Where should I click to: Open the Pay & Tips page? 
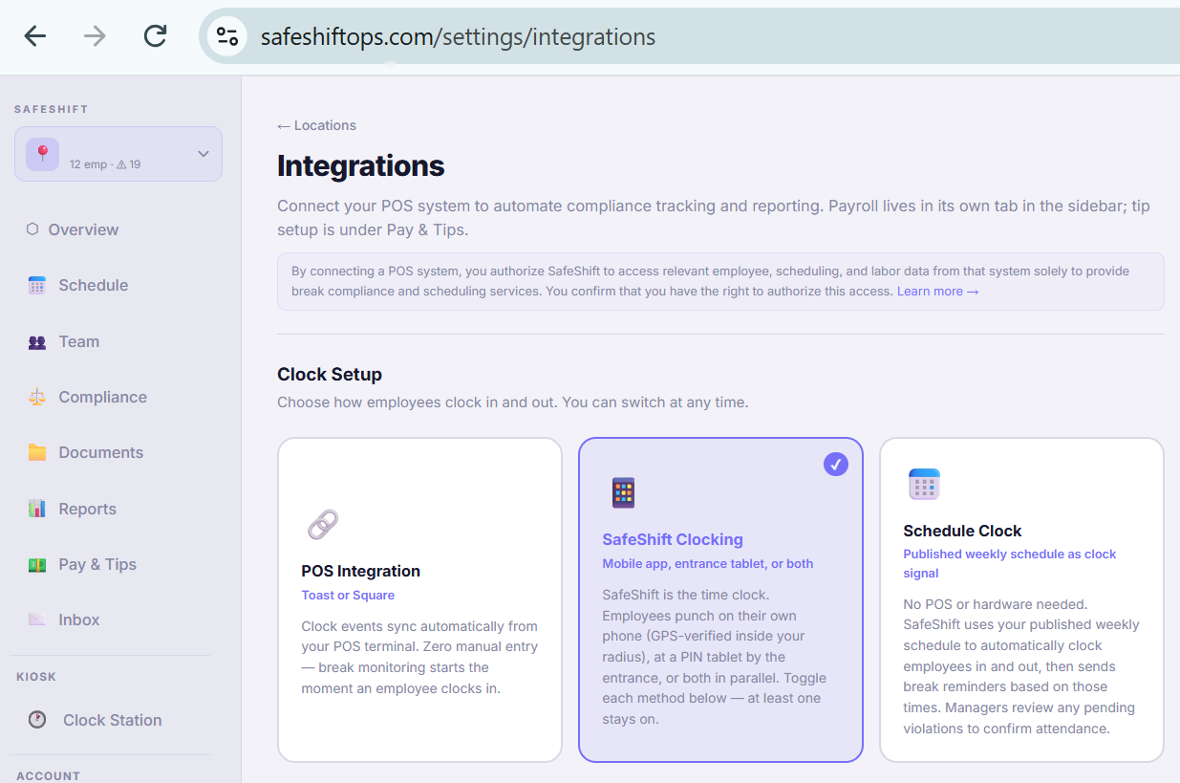pos(97,564)
